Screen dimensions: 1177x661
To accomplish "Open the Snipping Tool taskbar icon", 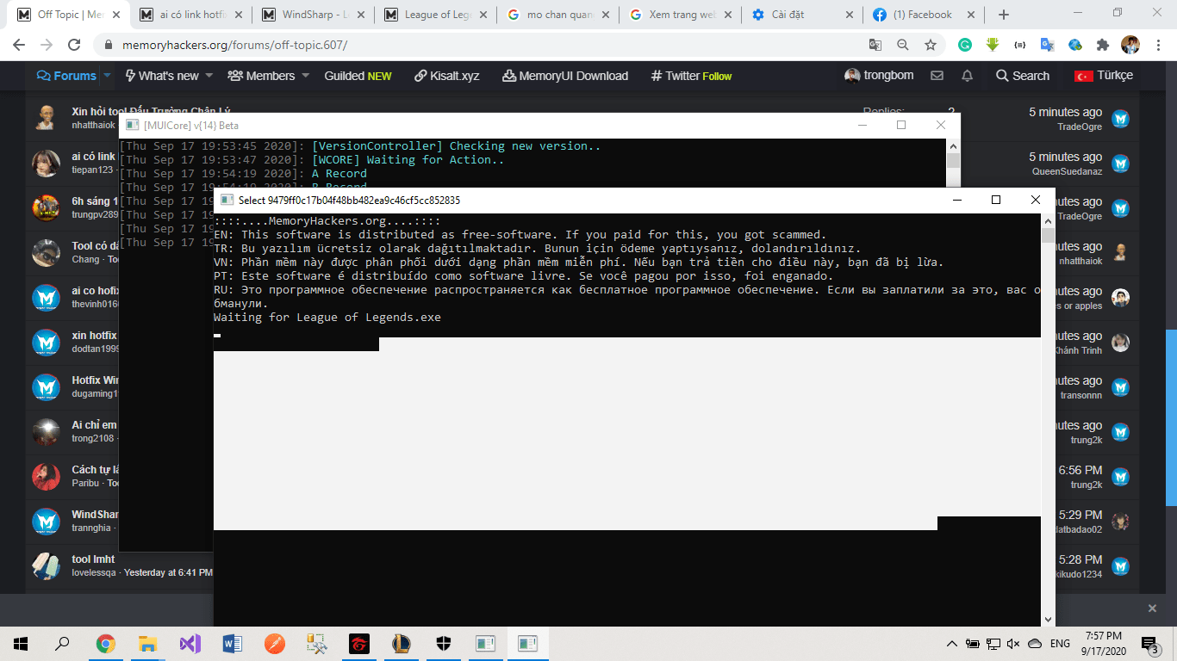I will (x=316, y=643).
